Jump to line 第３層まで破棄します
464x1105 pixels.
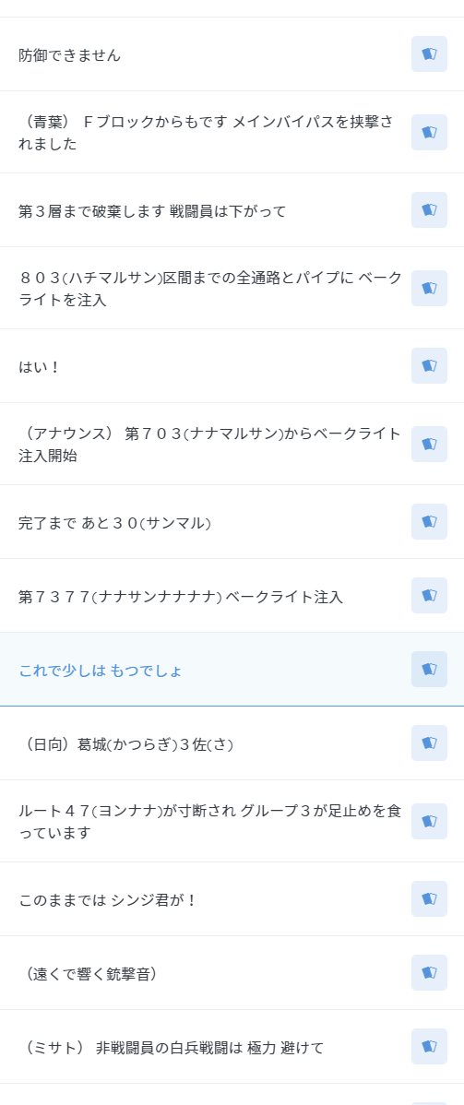232,210
